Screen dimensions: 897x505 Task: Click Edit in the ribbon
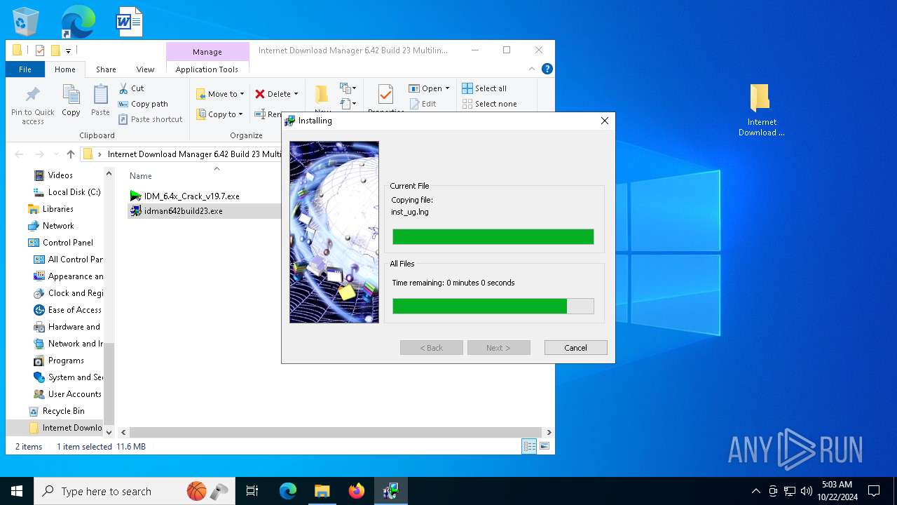pyautogui.click(x=423, y=104)
